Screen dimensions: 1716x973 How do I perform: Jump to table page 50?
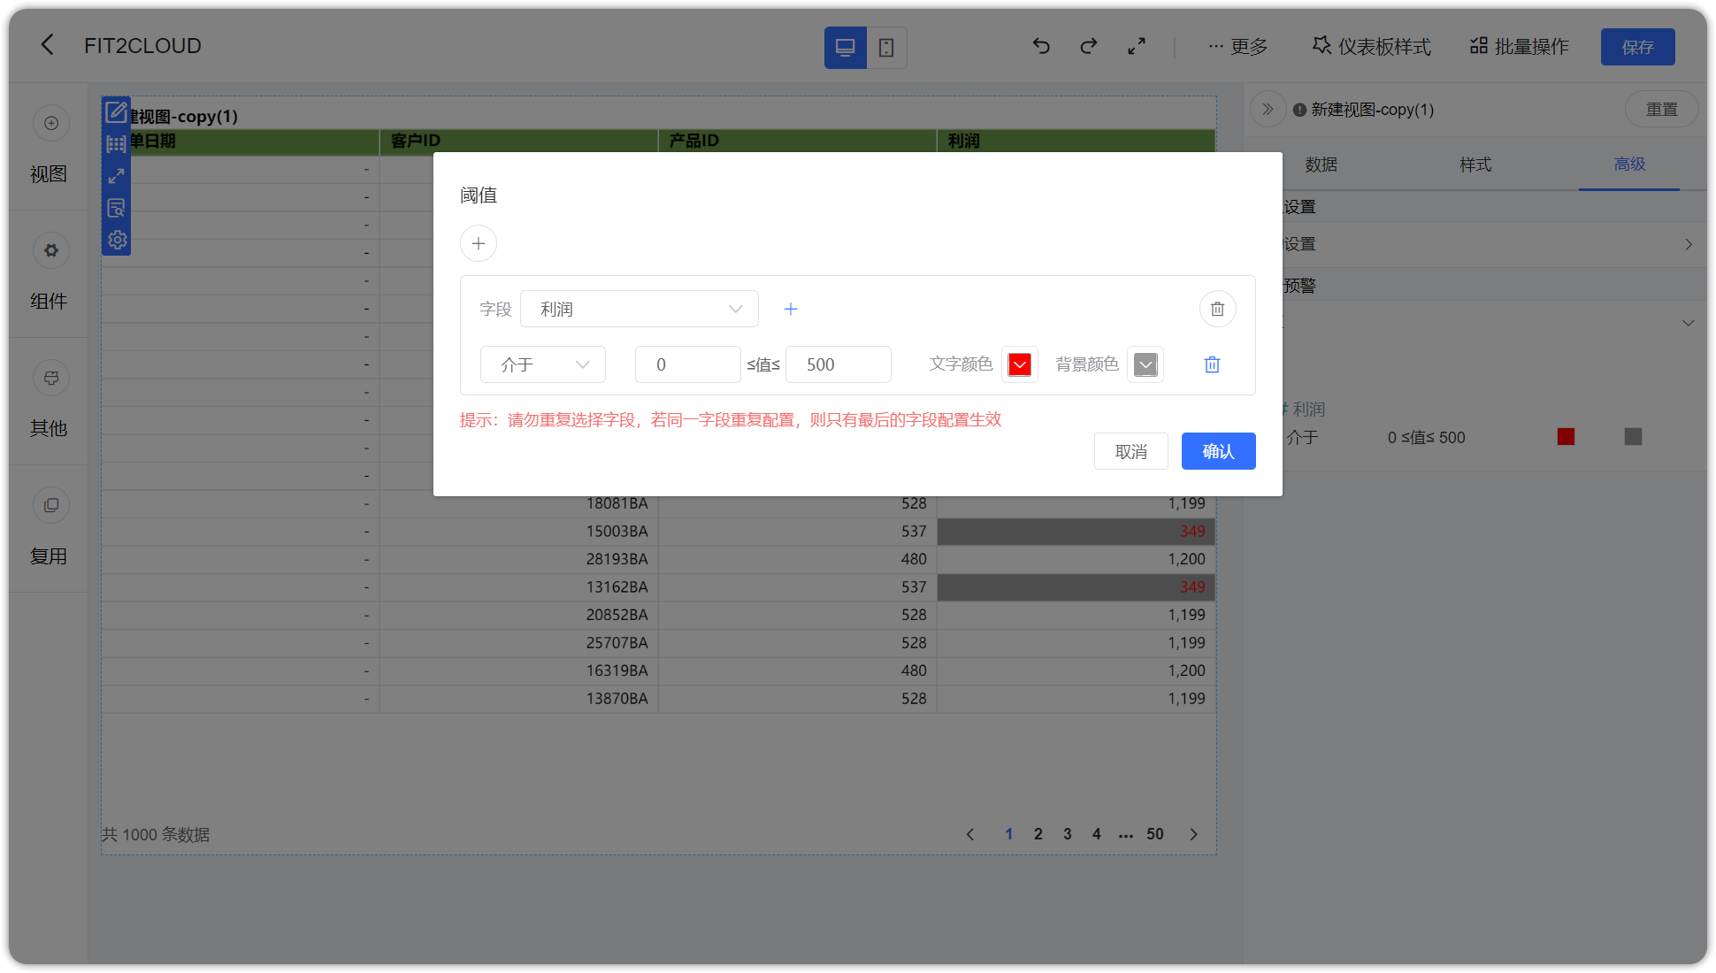(1154, 834)
